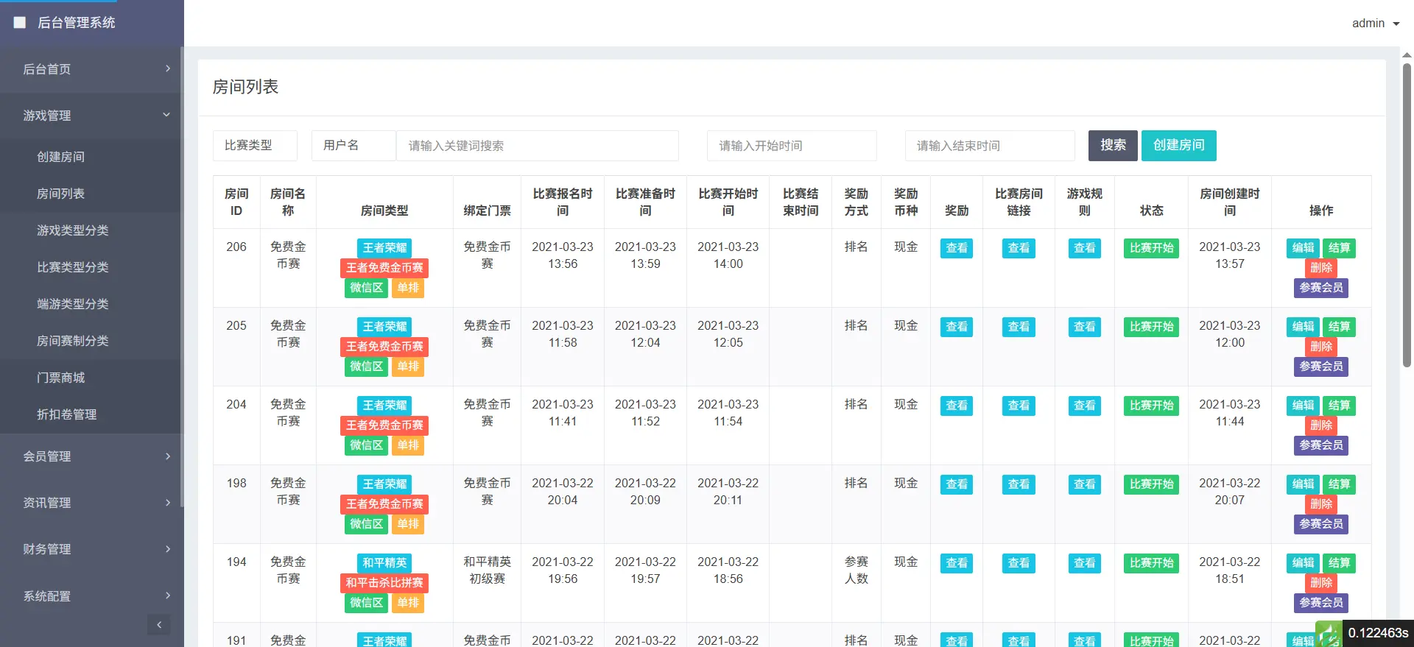View the 奖励 for room 194

click(x=957, y=563)
